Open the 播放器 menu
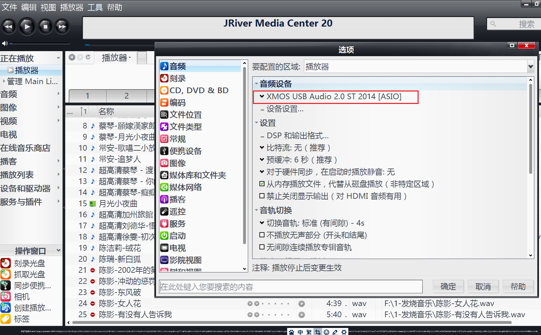The width and height of the screenshot is (541, 335). click(x=72, y=7)
